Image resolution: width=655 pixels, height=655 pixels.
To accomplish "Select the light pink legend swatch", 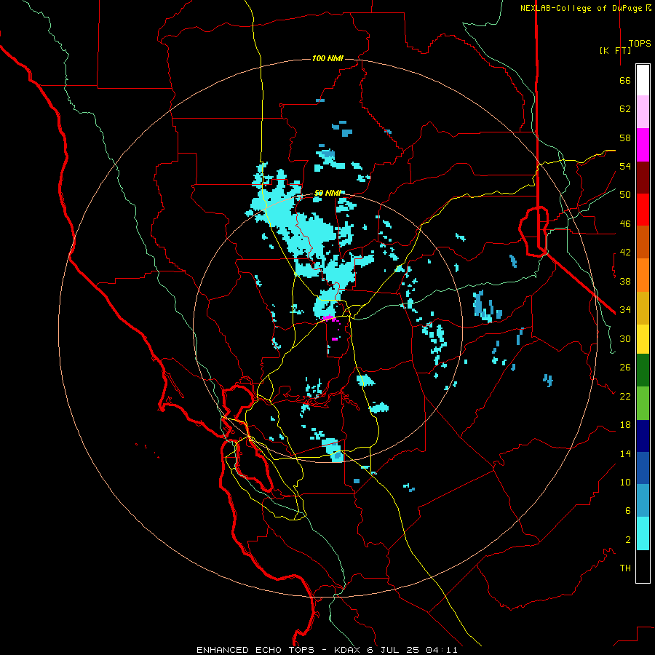I will pyautogui.click(x=643, y=112).
